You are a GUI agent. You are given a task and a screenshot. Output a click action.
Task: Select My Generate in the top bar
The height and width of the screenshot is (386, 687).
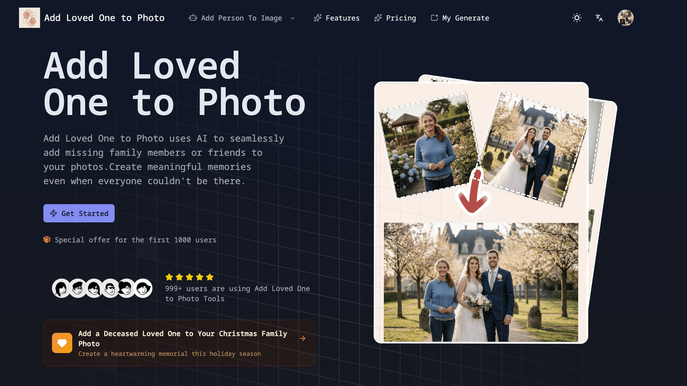[x=465, y=17]
